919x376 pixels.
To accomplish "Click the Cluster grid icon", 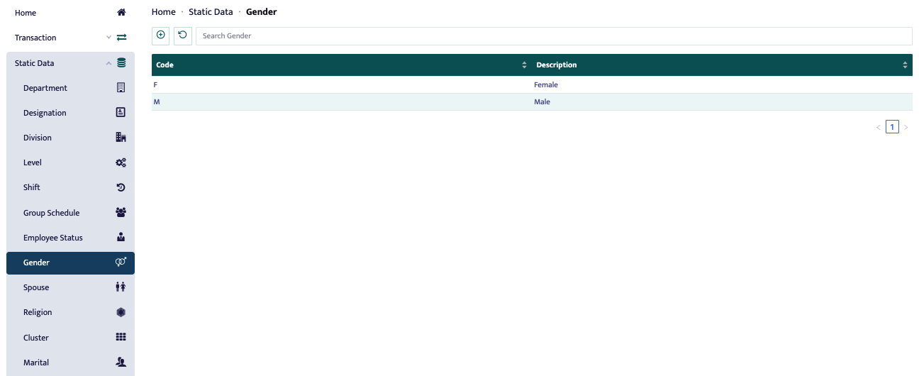I will pos(121,338).
